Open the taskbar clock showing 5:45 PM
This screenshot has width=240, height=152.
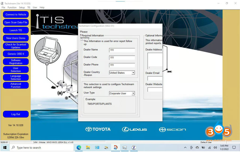[224, 147]
